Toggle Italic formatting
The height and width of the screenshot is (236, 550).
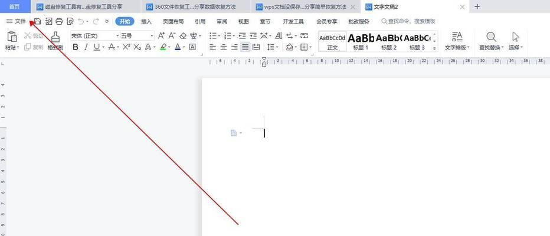(x=86, y=47)
